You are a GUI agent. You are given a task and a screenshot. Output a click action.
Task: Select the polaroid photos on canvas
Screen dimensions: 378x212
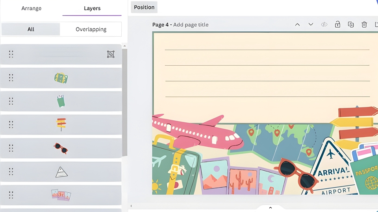243,176
